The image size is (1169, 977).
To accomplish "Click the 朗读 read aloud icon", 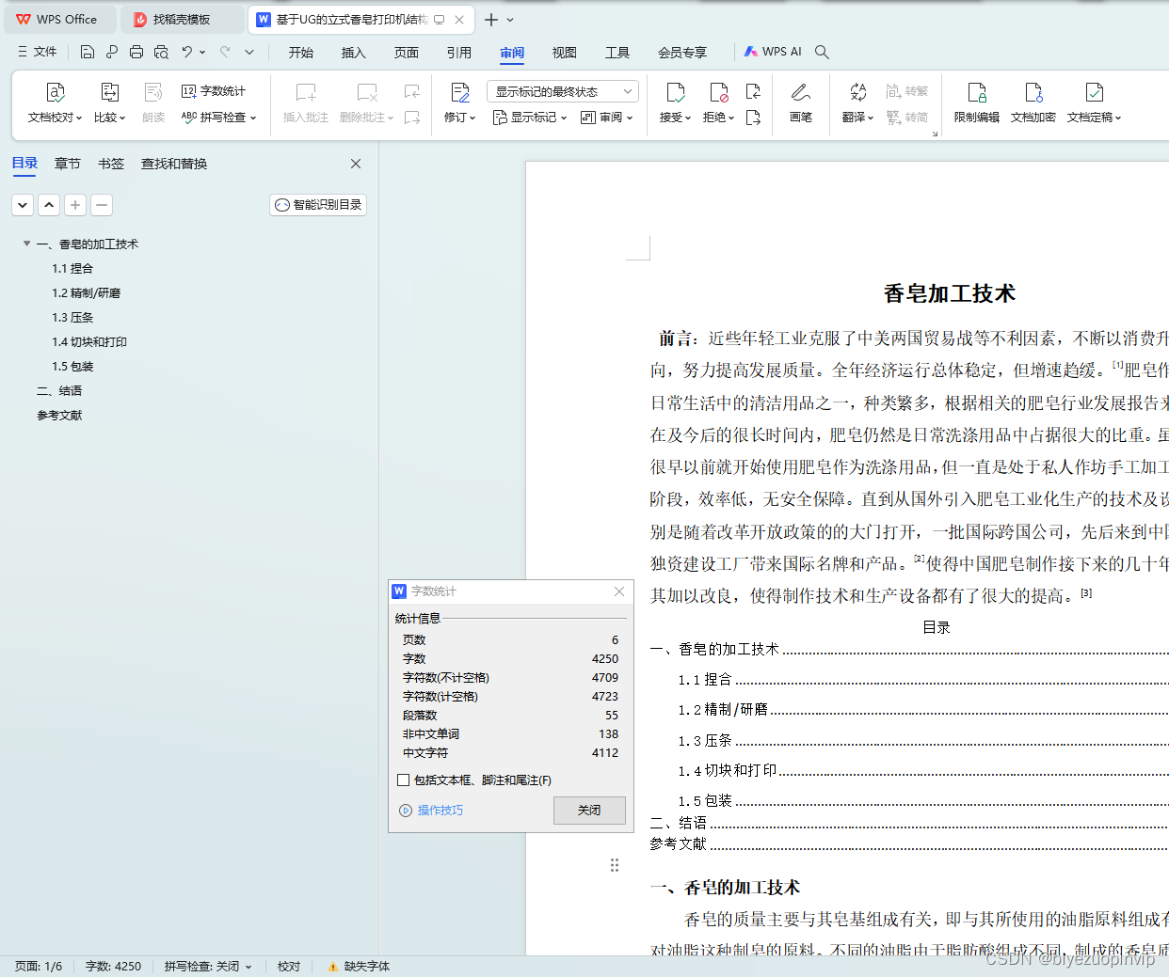I will click(x=153, y=102).
